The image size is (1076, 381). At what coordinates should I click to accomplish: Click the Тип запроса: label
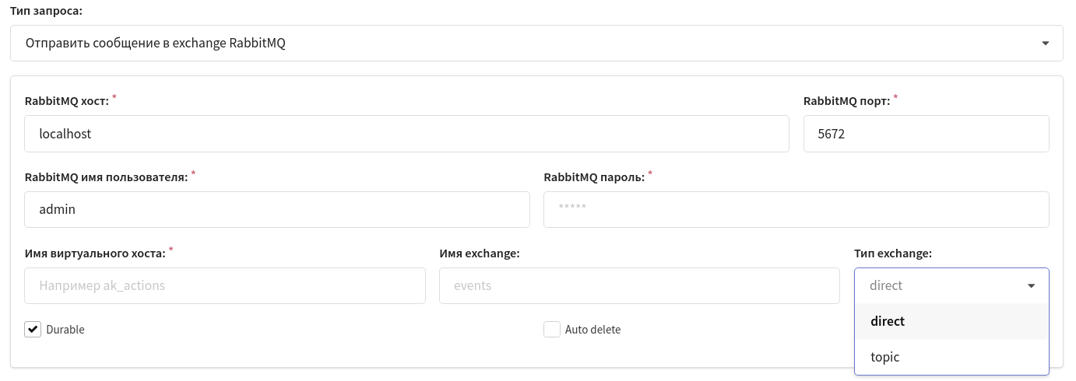pyautogui.click(x=46, y=12)
